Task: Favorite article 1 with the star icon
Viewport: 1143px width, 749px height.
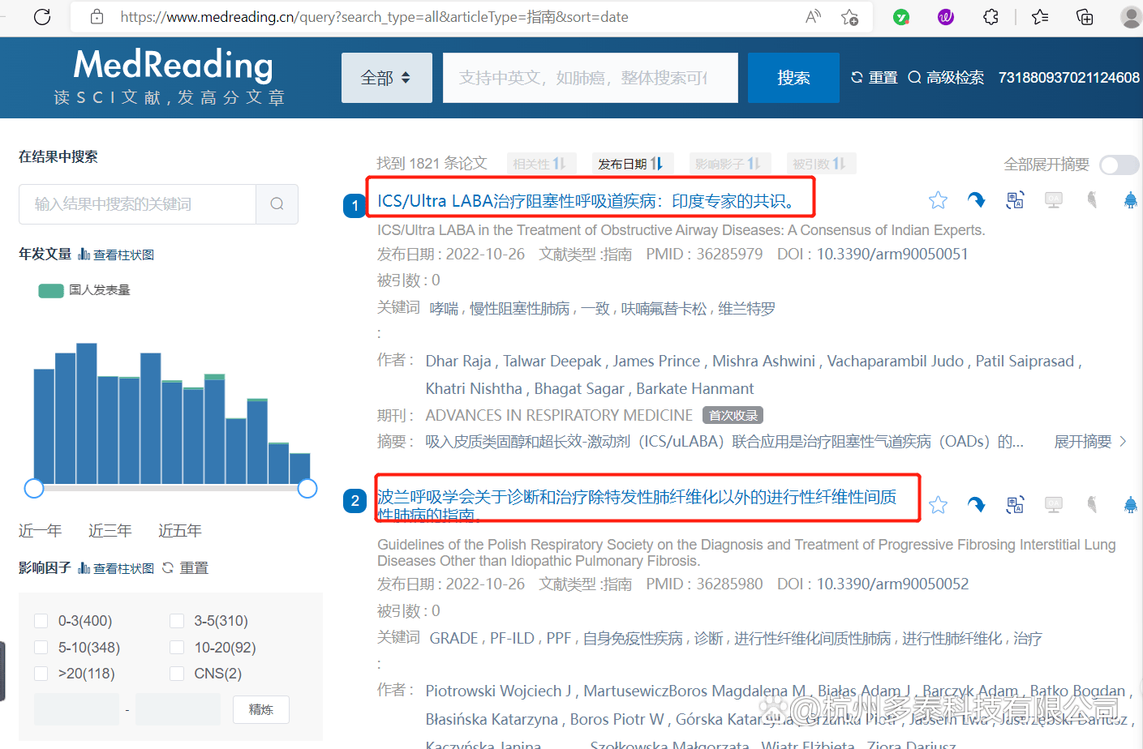Action: 939,200
